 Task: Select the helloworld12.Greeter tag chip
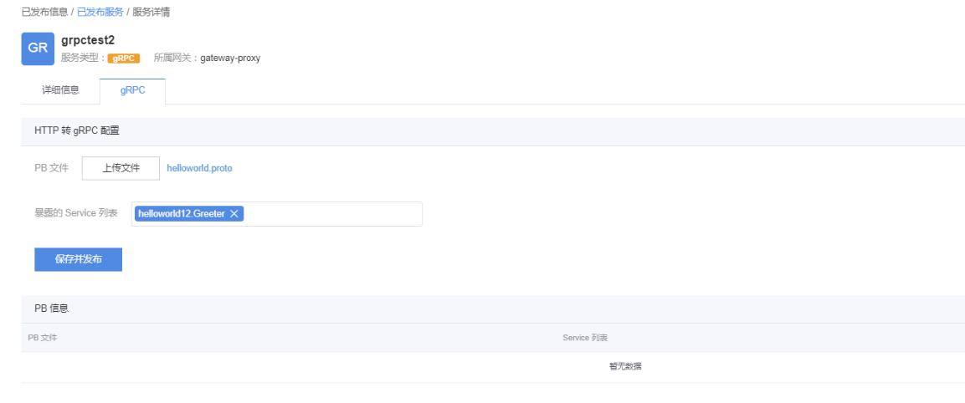[x=182, y=214]
